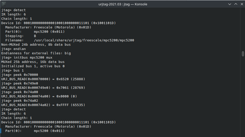
Task: Open the Konsole window menu icon
Action: click(4, 4)
